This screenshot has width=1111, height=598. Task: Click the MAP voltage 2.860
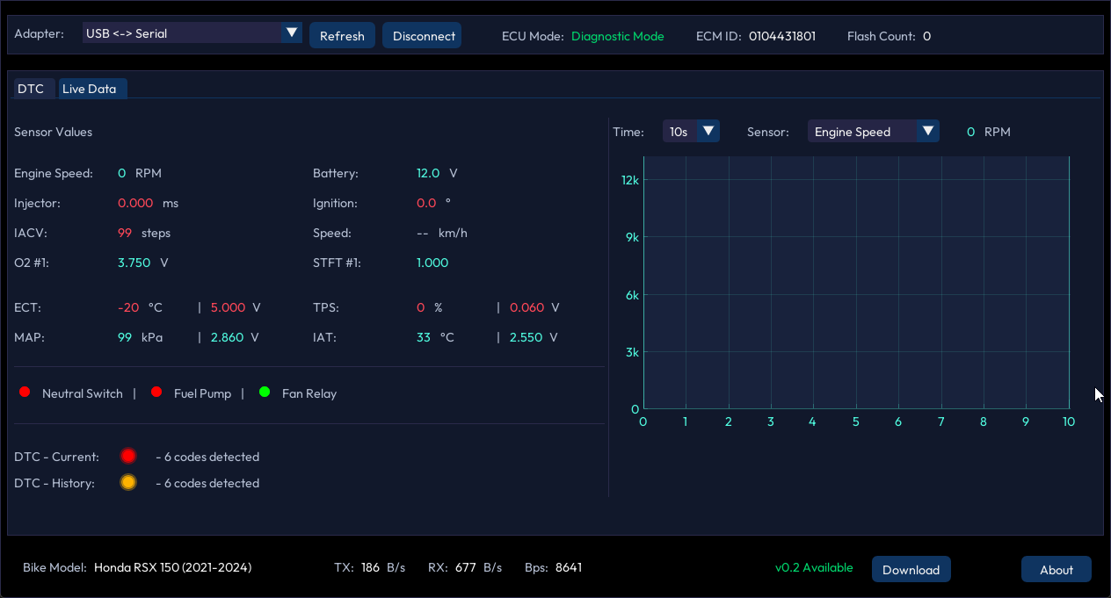227,337
